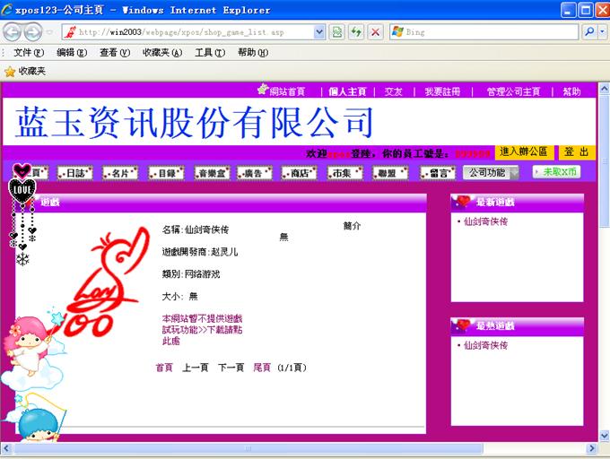The height and width of the screenshot is (459, 610).
Task: Click the search magnifier icon
Action: [589, 32]
